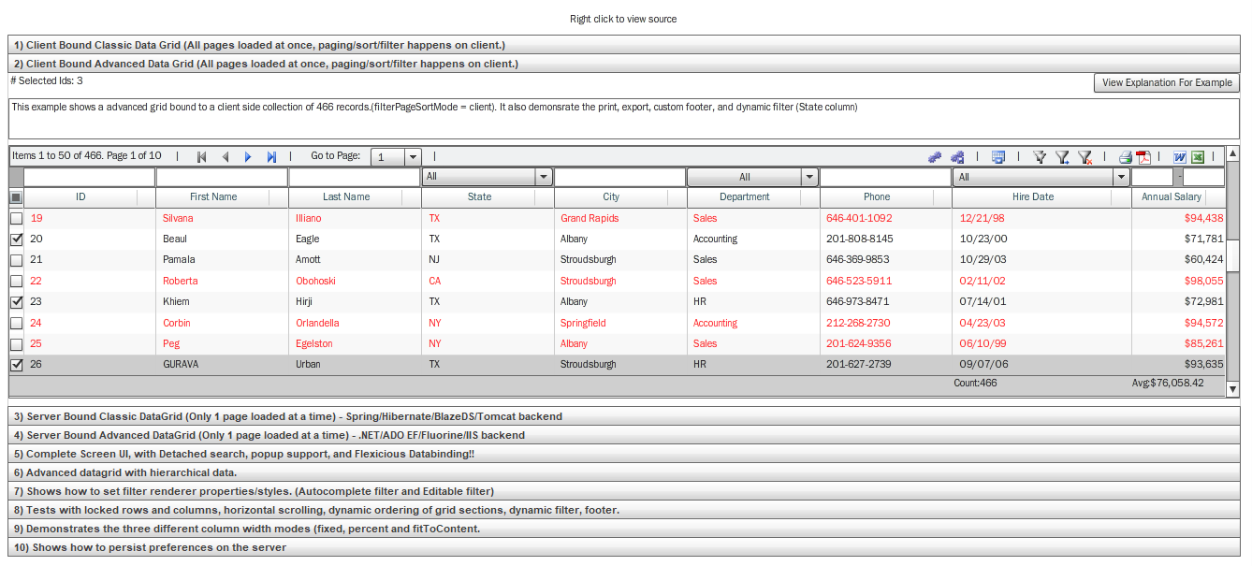Screen dimensions: 1252x566
Task: Click View Explanation For Example button
Action: pos(1167,82)
